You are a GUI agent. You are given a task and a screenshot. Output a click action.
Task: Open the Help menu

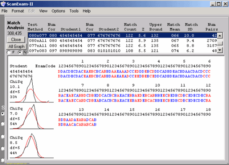pos(86,11)
